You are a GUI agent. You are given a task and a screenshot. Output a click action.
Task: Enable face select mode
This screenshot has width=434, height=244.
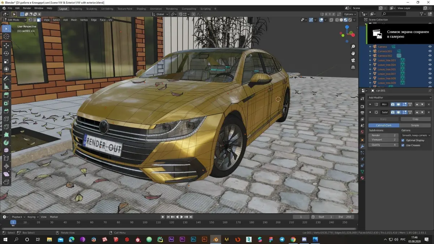point(38,20)
